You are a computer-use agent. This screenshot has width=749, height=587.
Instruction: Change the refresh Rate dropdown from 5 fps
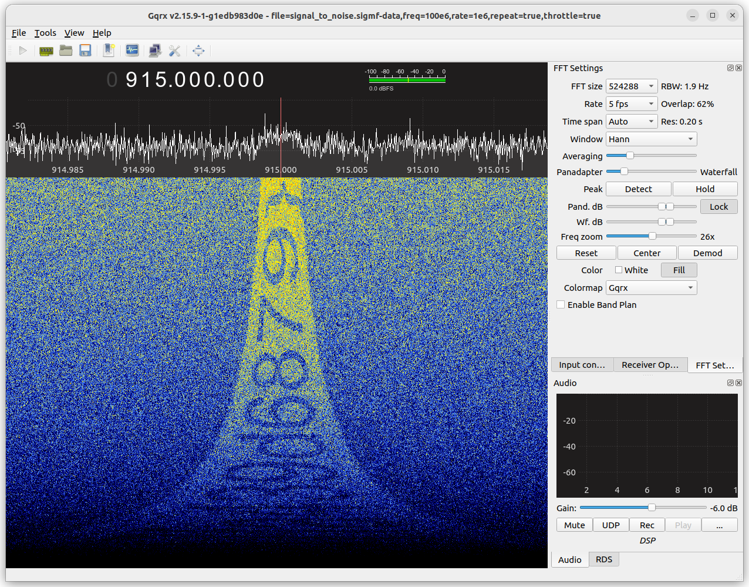631,103
